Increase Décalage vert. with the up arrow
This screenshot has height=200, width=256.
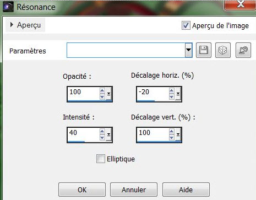tap(172, 131)
